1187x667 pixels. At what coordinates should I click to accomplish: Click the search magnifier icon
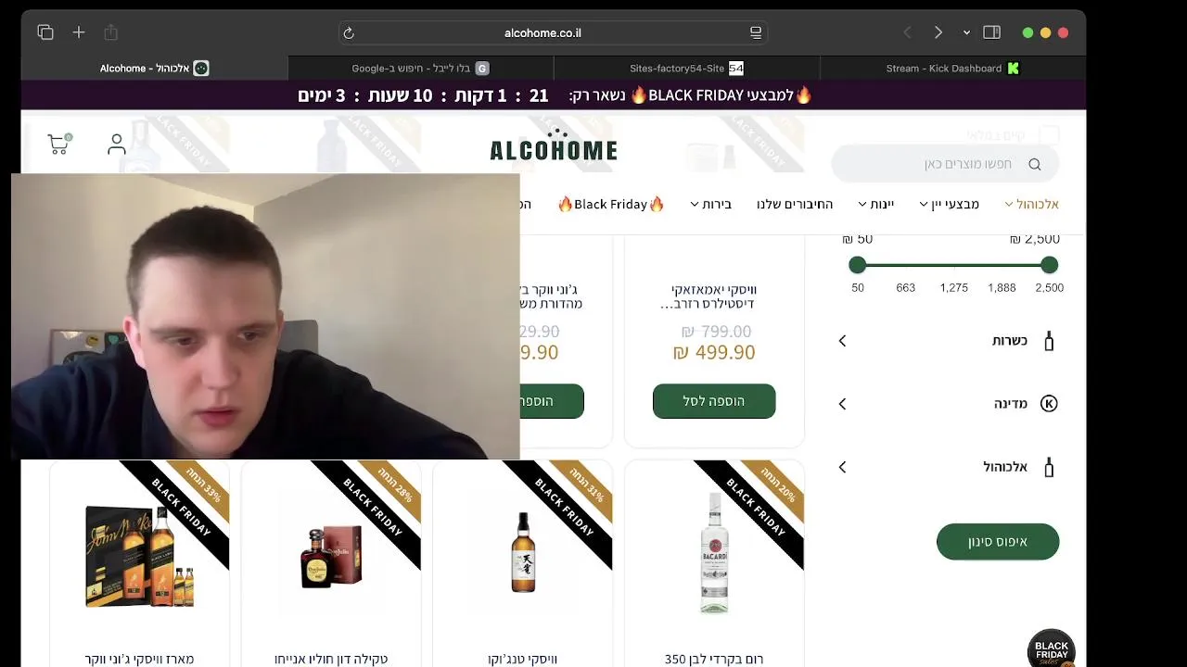(x=1035, y=164)
